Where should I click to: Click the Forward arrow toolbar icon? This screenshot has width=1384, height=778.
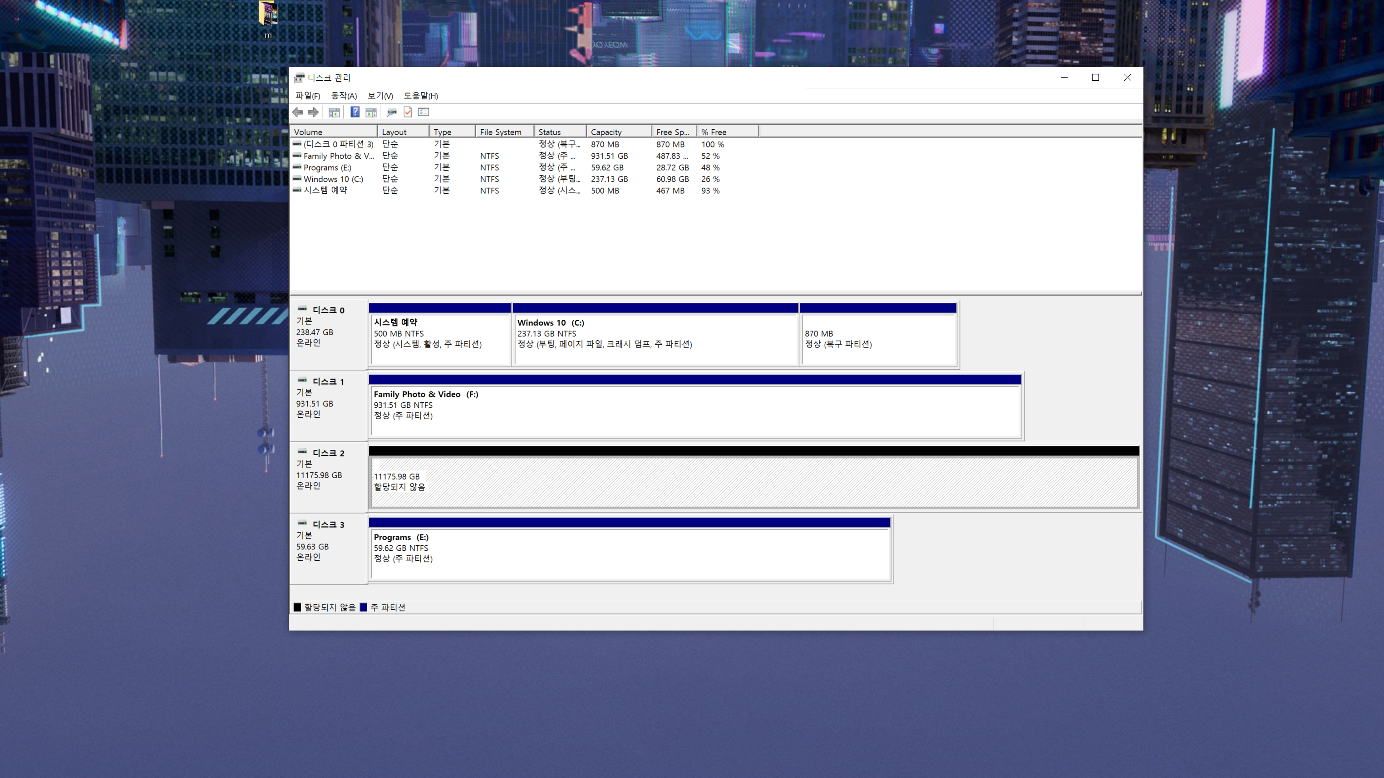(x=313, y=112)
